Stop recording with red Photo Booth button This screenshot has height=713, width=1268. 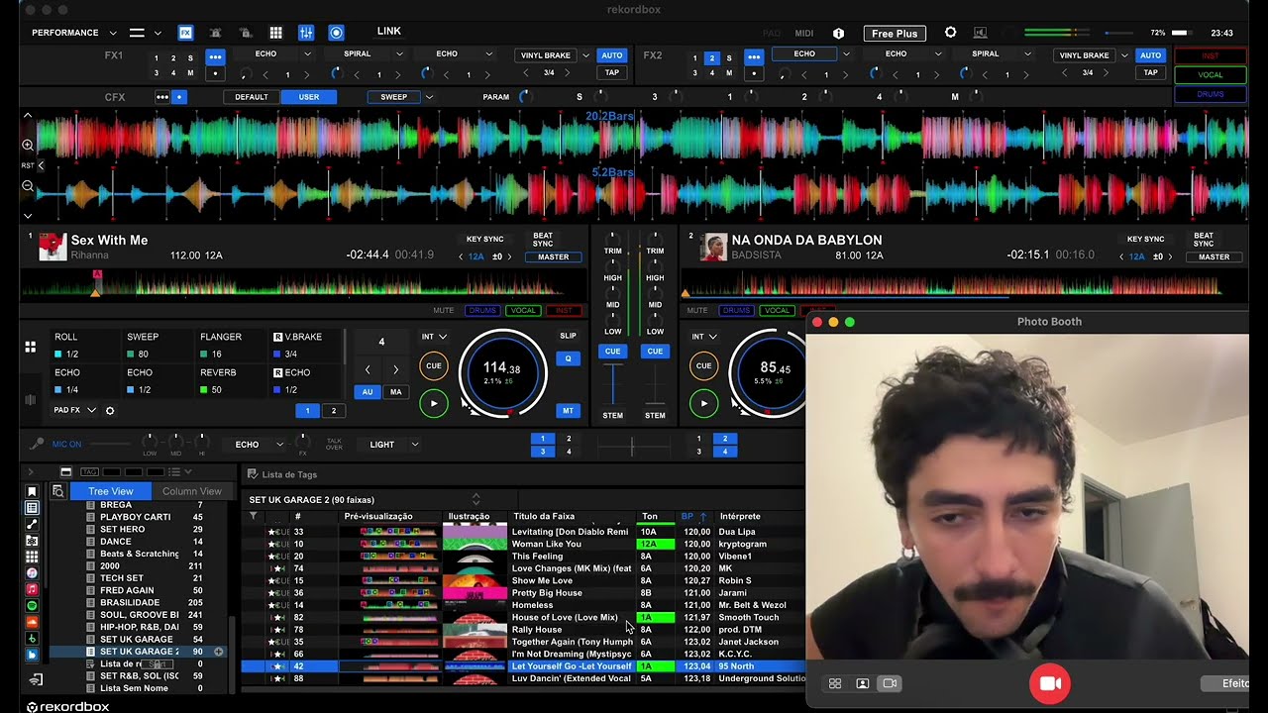coord(1050,684)
